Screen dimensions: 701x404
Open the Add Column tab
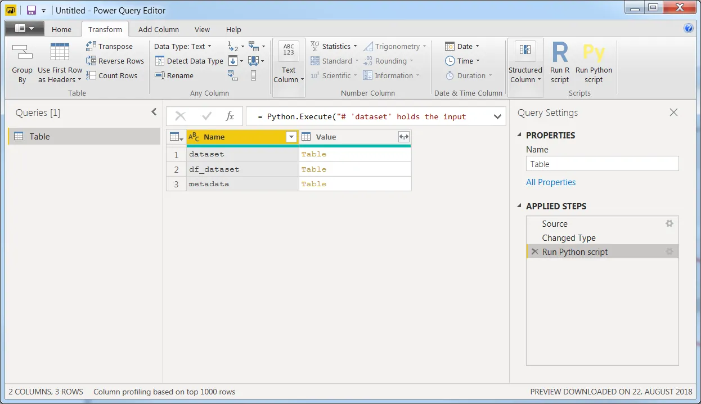pyautogui.click(x=159, y=29)
